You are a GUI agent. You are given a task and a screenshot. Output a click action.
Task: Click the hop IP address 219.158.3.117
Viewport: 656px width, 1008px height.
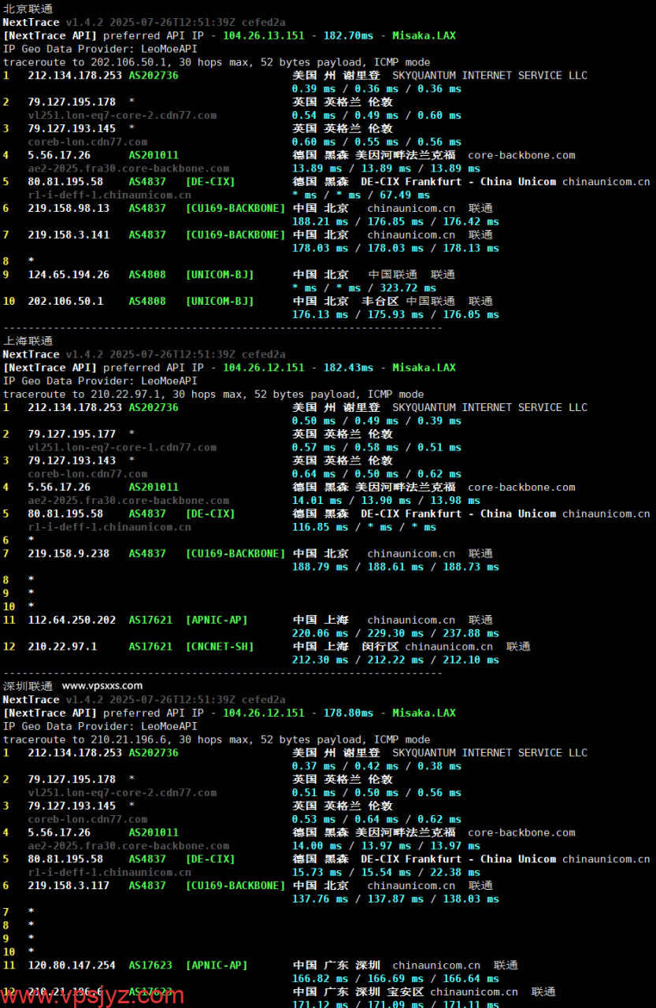tap(69, 885)
